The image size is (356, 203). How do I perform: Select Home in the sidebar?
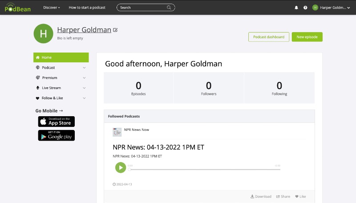point(61,57)
